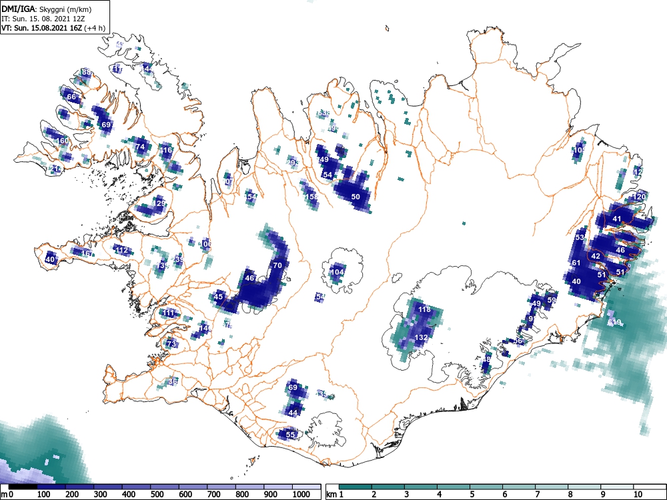Select the '500' meter legend tick label
This screenshot has height=500, width=667.
tap(157, 495)
